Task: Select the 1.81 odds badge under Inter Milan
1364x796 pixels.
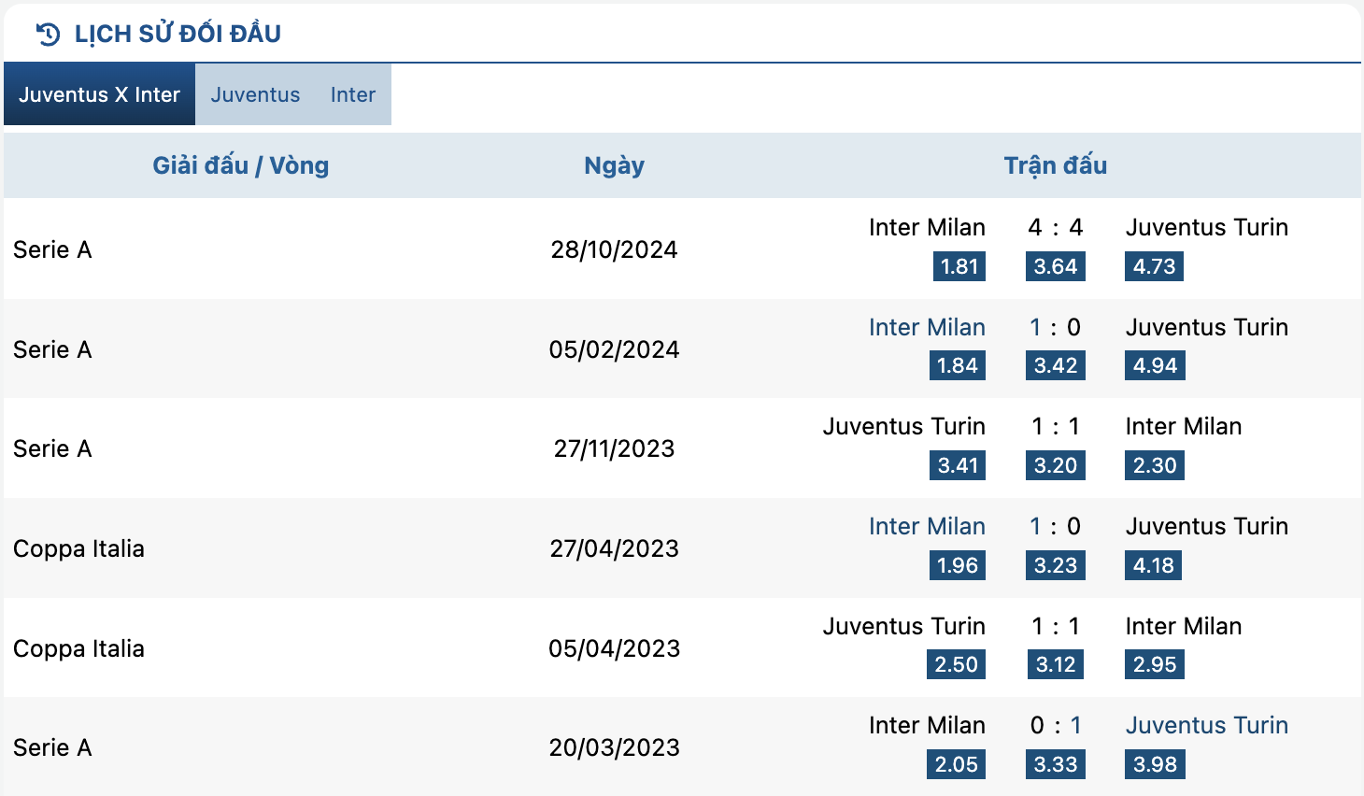Action: coord(959,266)
